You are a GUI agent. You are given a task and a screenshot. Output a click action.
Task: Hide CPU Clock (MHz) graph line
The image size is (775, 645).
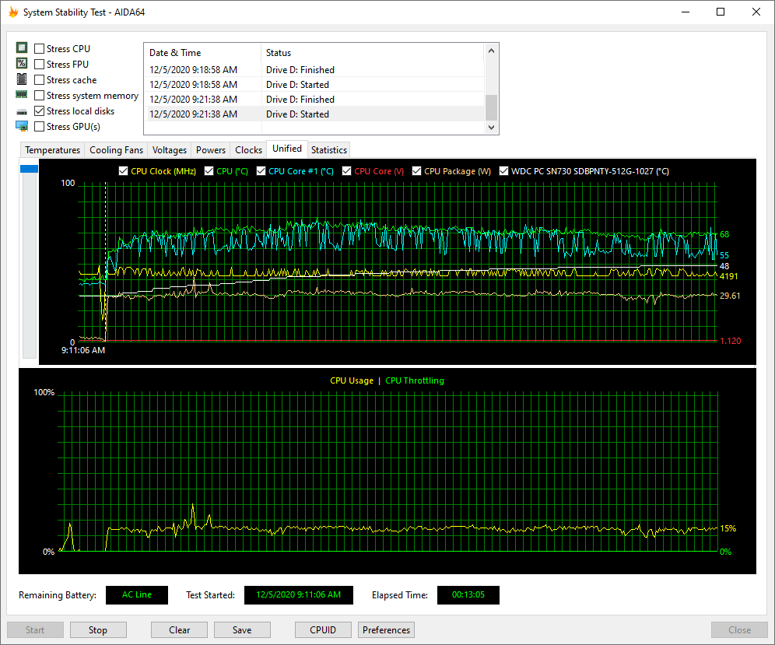123,171
